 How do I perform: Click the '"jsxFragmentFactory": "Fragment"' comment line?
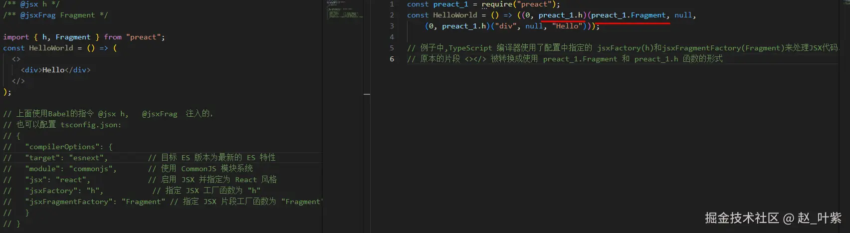click(x=163, y=202)
